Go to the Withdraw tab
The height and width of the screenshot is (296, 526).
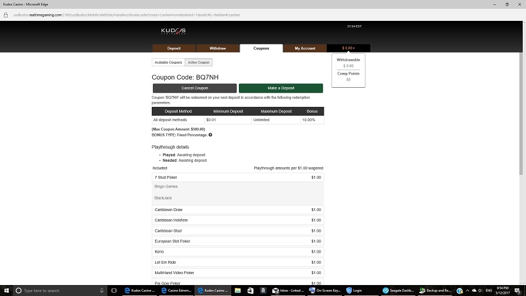(x=218, y=48)
